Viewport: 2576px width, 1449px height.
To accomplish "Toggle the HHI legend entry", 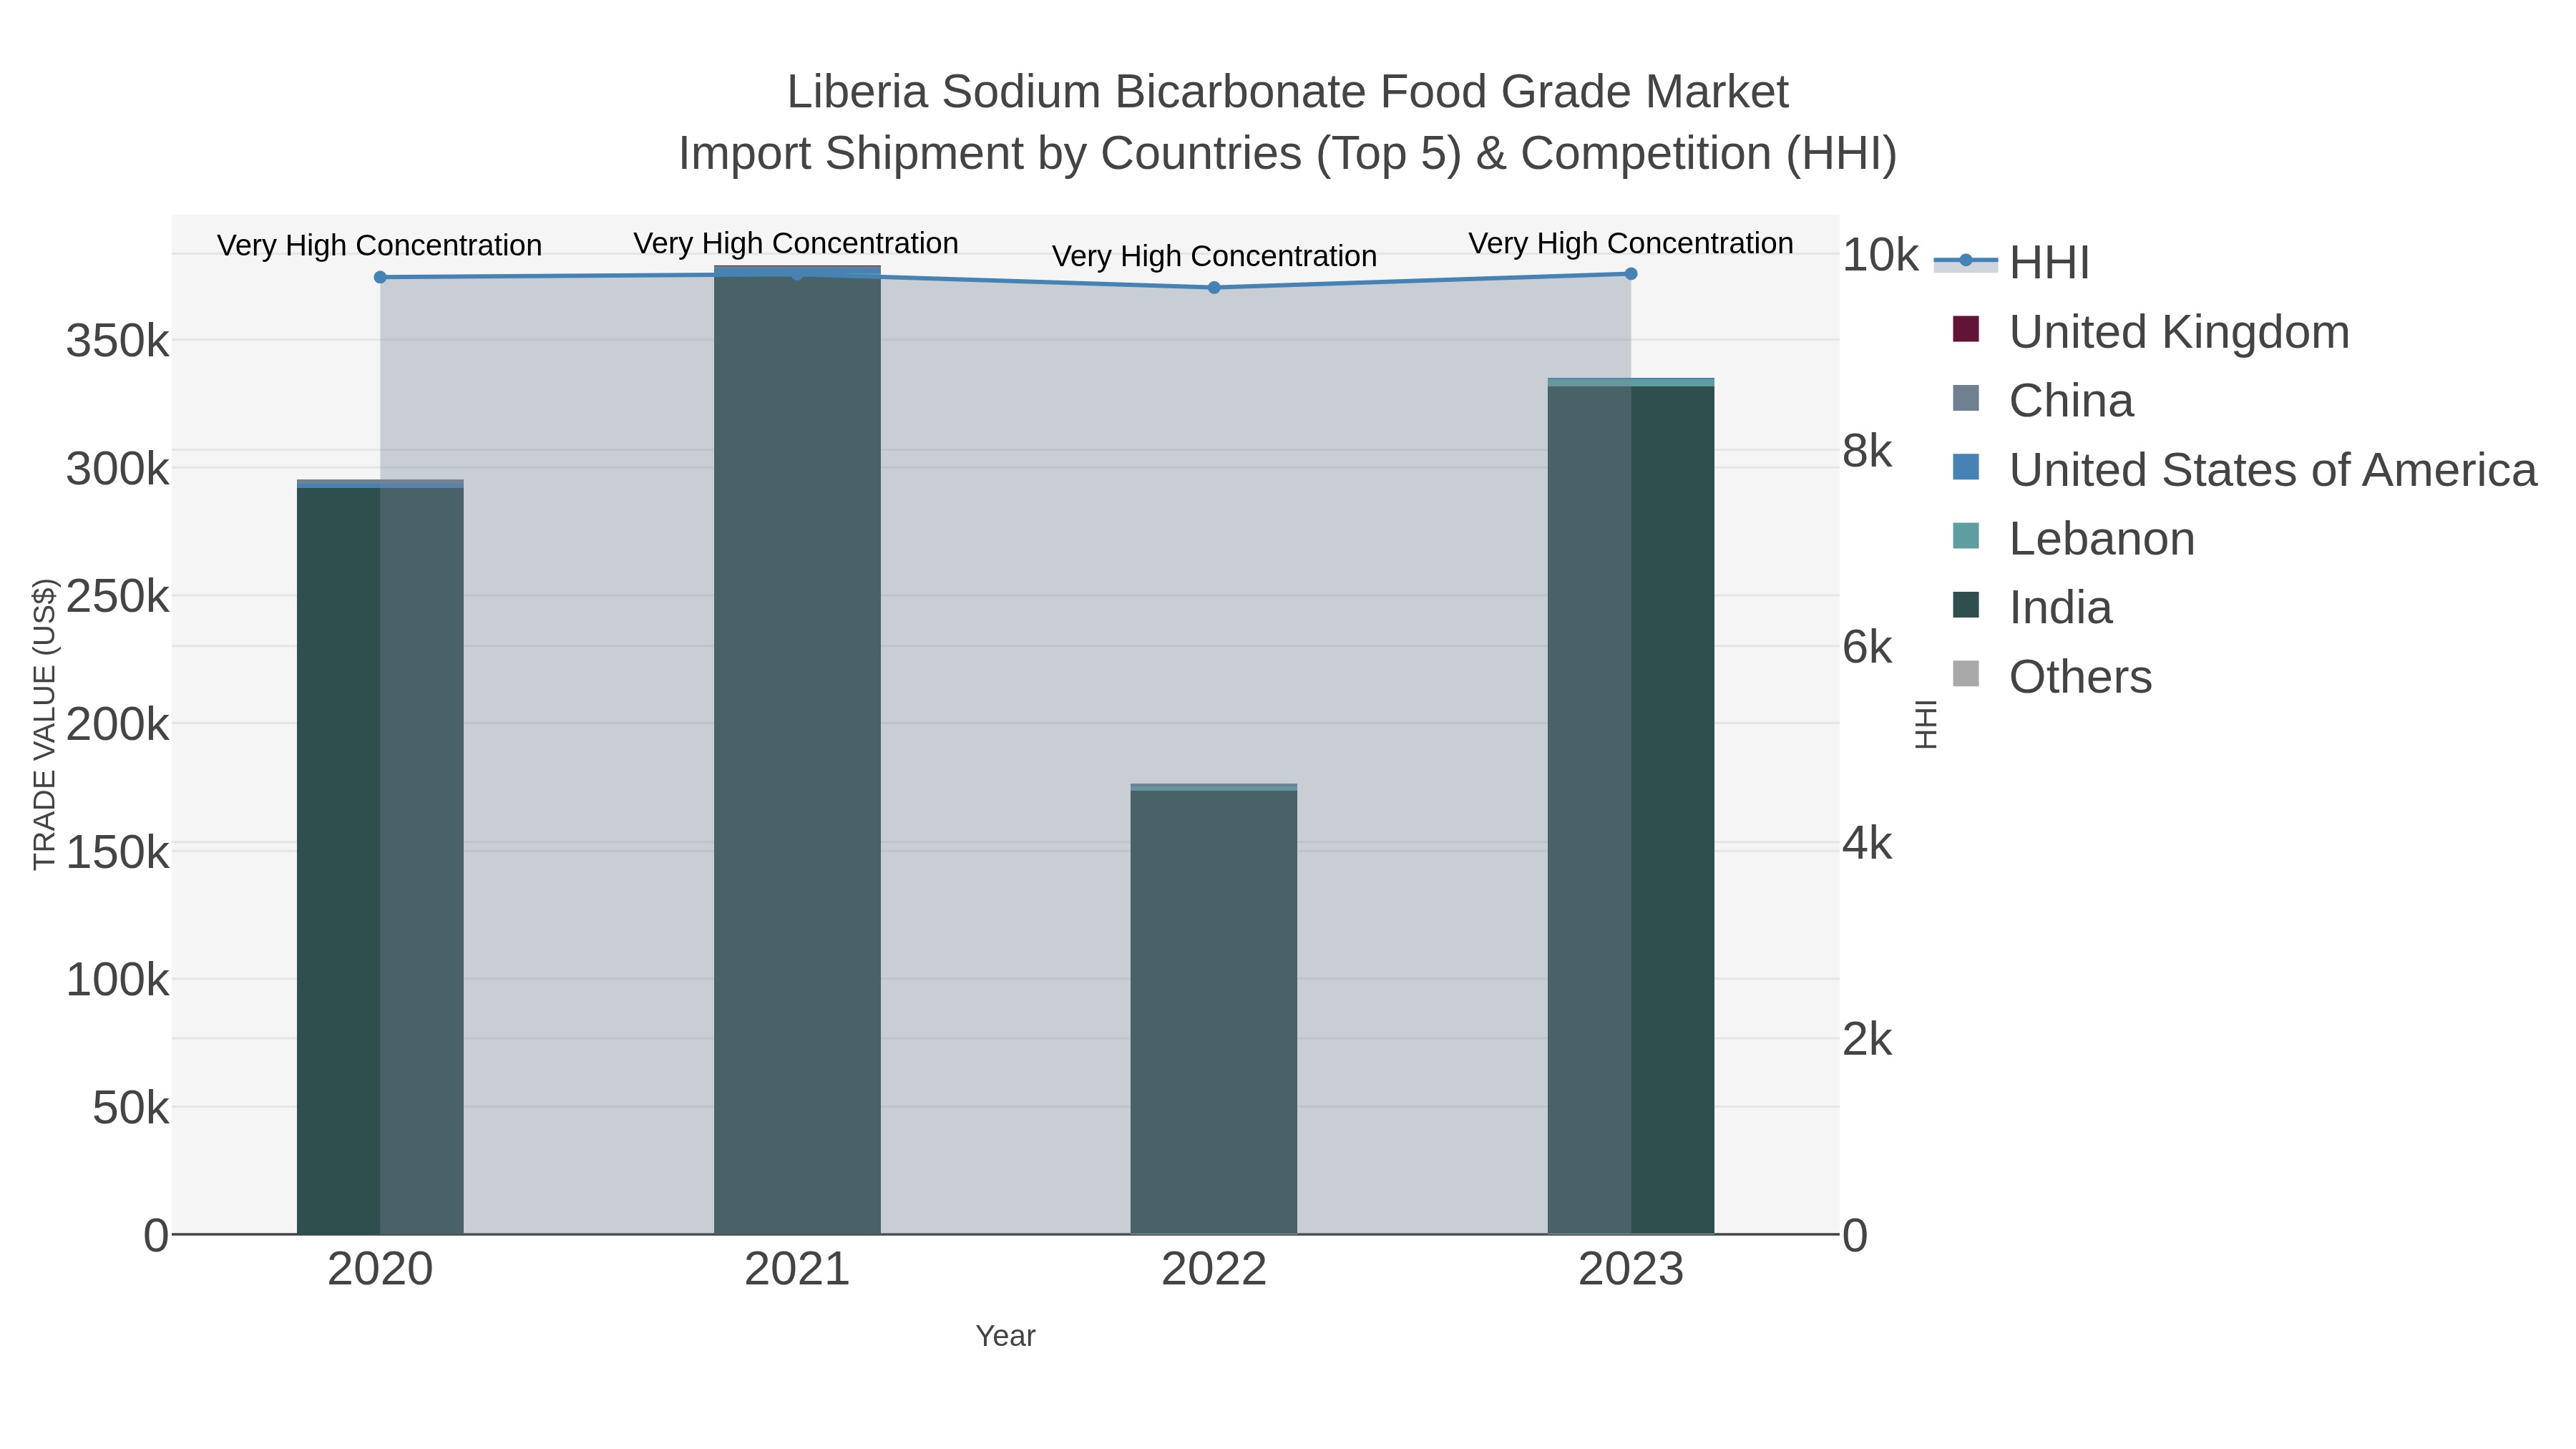I will (2012, 262).
